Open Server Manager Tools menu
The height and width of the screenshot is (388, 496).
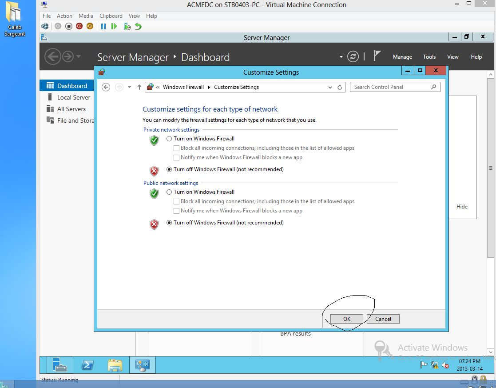[429, 57]
